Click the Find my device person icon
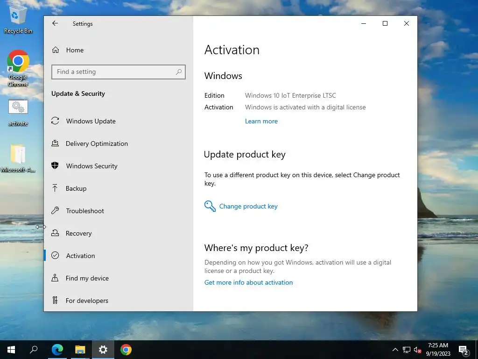The height and width of the screenshot is (359, 478). [55, 278]
